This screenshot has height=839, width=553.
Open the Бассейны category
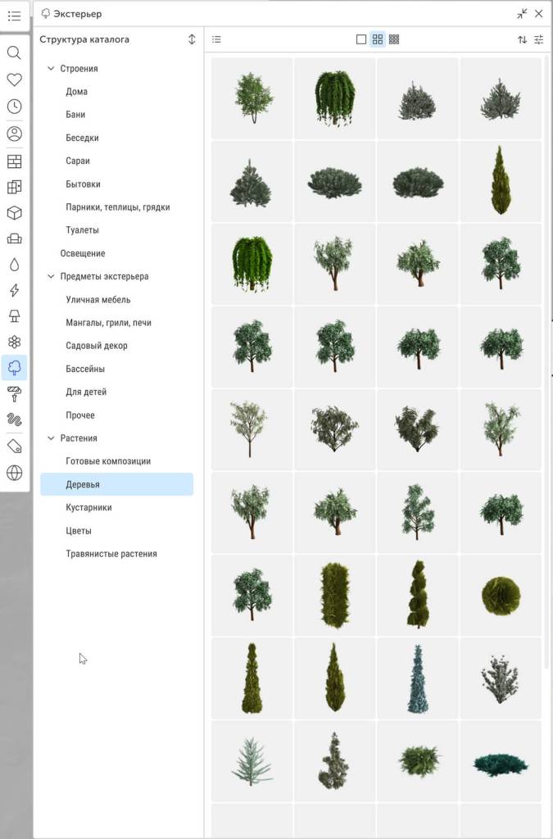(85, 370)
